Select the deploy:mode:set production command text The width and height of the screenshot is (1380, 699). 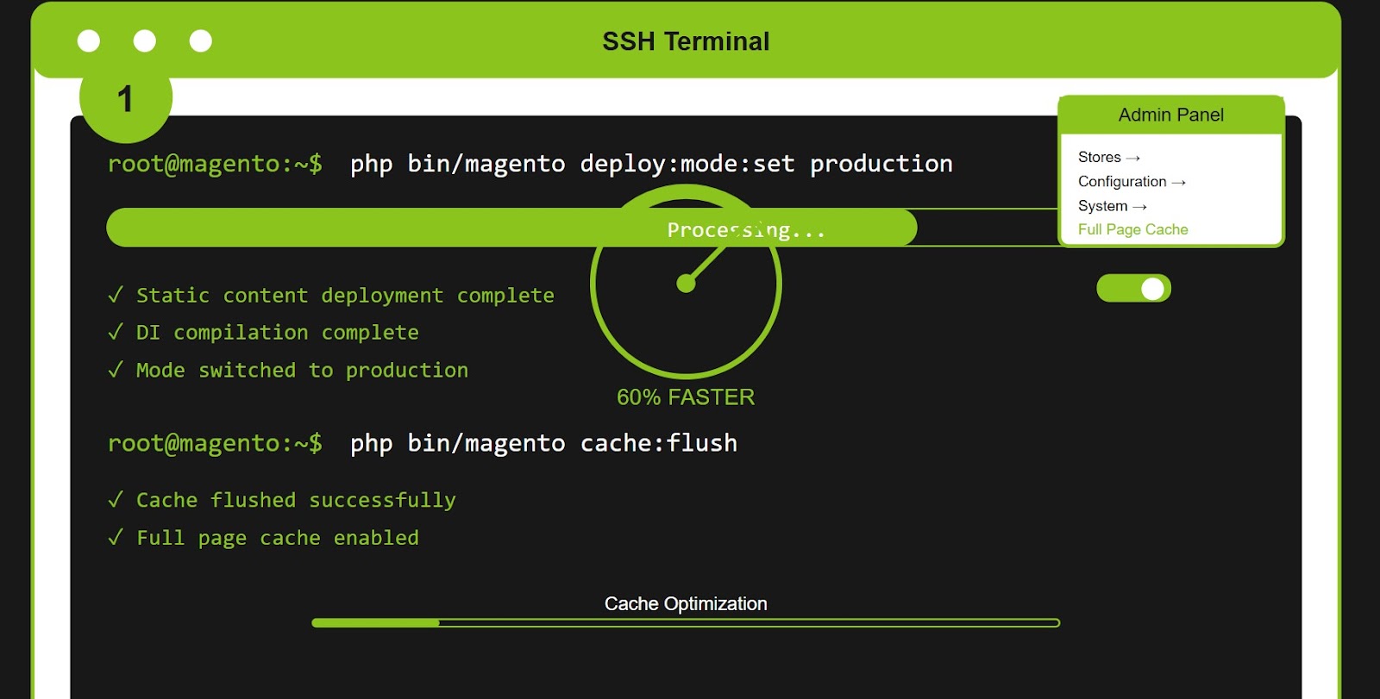[651, 164]
